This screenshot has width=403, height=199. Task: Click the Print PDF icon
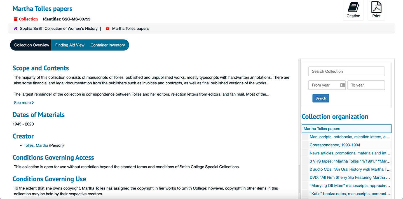click(376, 10)
